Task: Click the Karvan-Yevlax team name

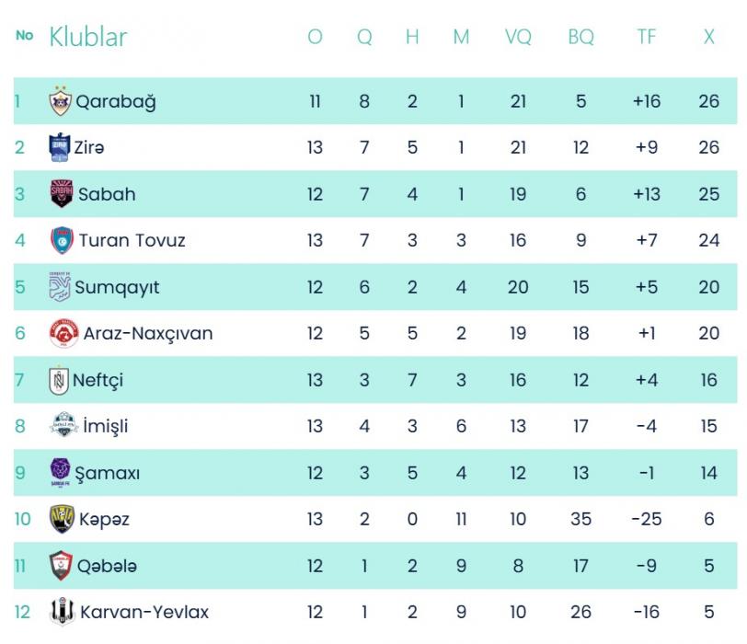Action: [144, 612]
